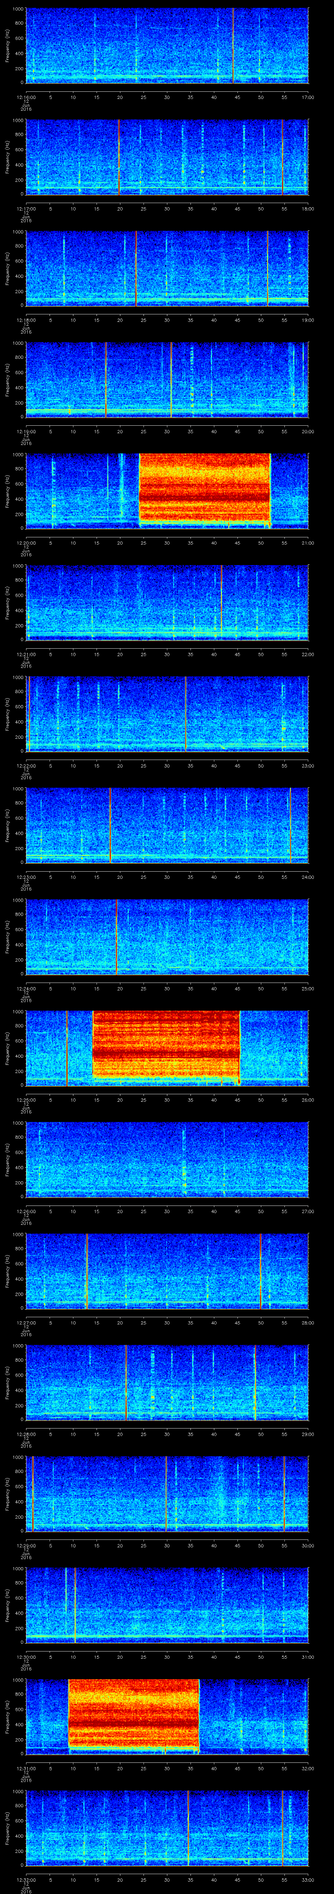This screenshot has width=334, height=1894.
Task: Click the red line near 17 s in the 12:19:00 spectrogram
Action: coord(106,379)
